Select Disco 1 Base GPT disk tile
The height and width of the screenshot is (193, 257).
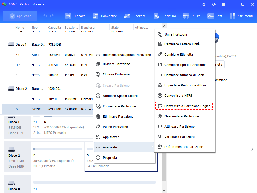coord(18,127)
